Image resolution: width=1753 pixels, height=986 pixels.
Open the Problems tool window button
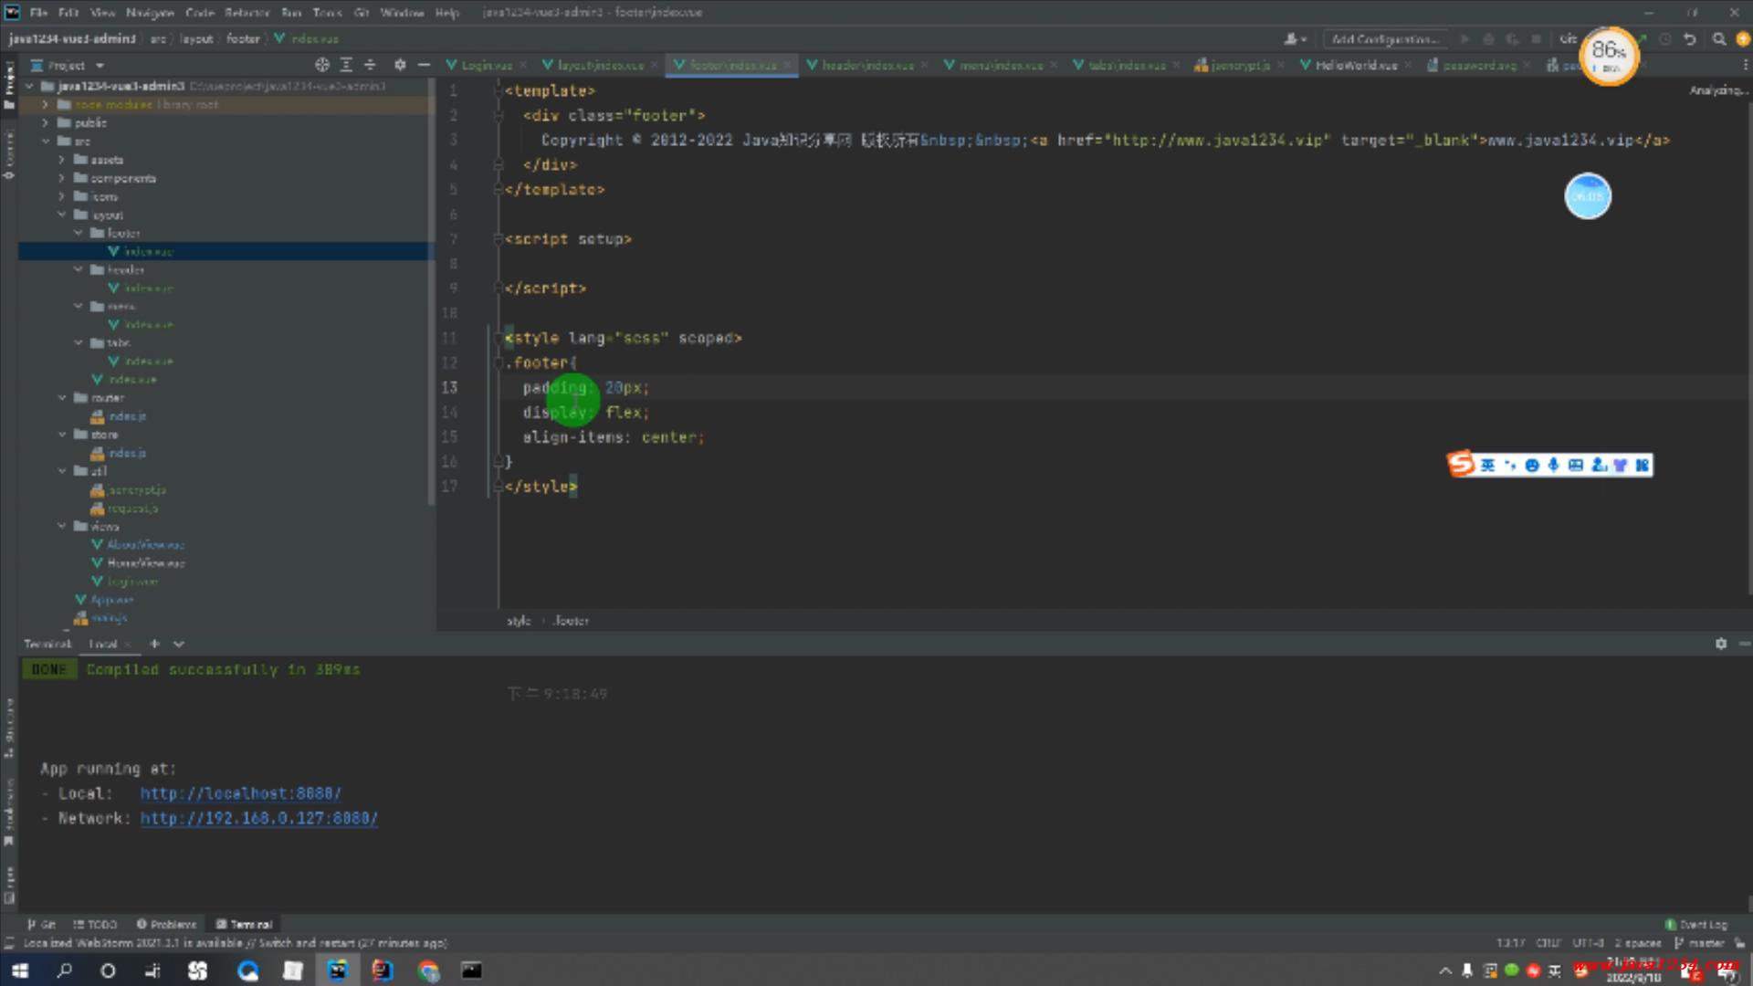click(x=166, y=924)
